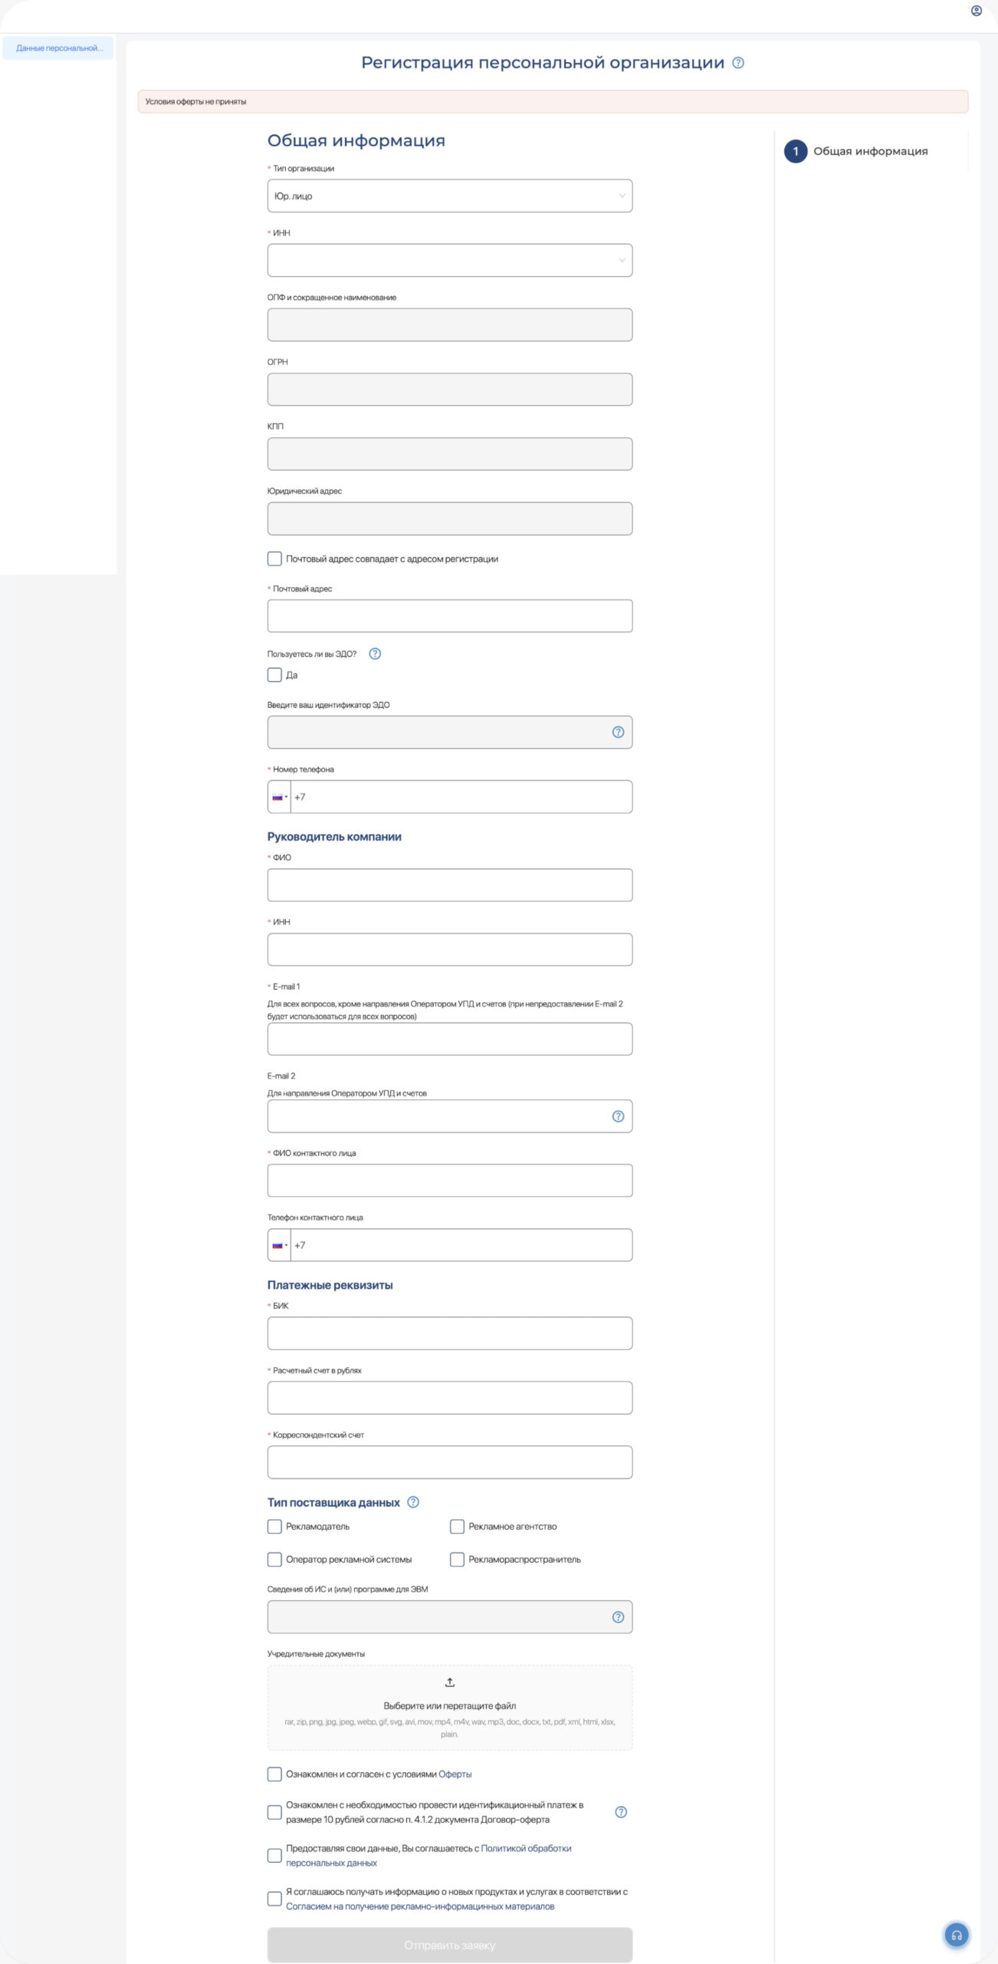Viewport: 998px width, 1964px height.
Task: Check identification payment 10 рублей acknowledgment
Action: tap(274, 1812)
